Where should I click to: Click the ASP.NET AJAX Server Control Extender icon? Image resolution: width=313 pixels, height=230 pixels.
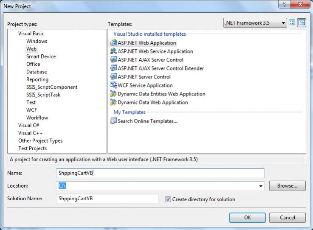tap(113, 68)
